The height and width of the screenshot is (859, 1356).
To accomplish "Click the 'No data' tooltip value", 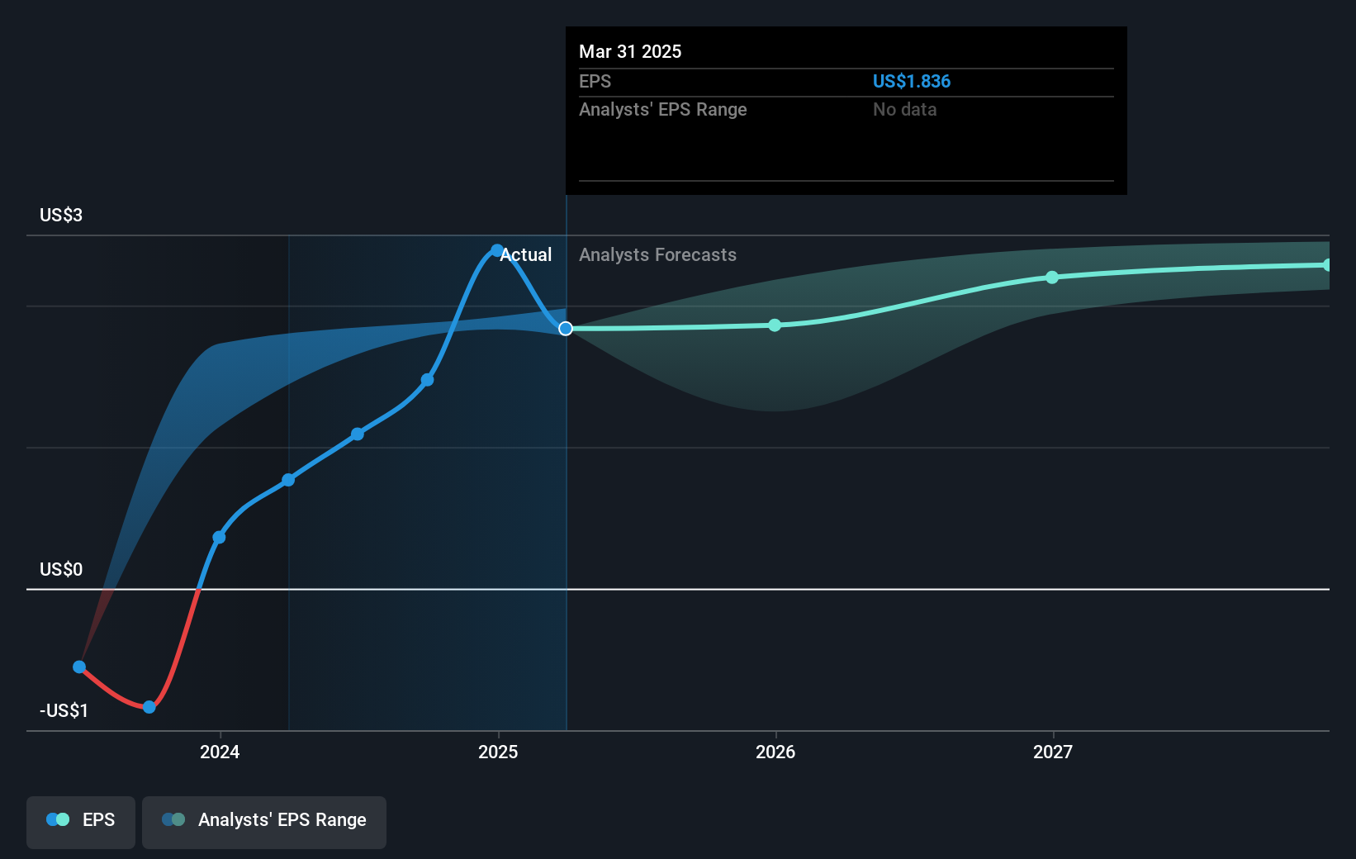I will [904, 110].
